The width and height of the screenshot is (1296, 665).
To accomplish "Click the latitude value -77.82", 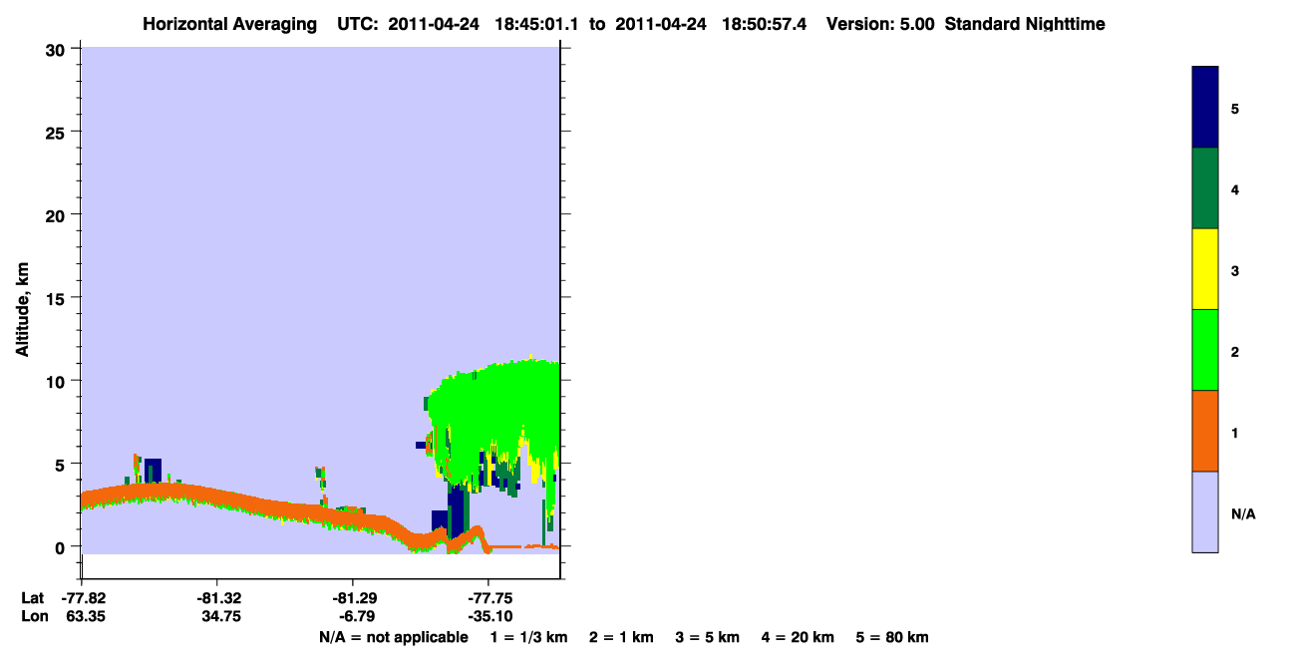I will pos(83,598).
